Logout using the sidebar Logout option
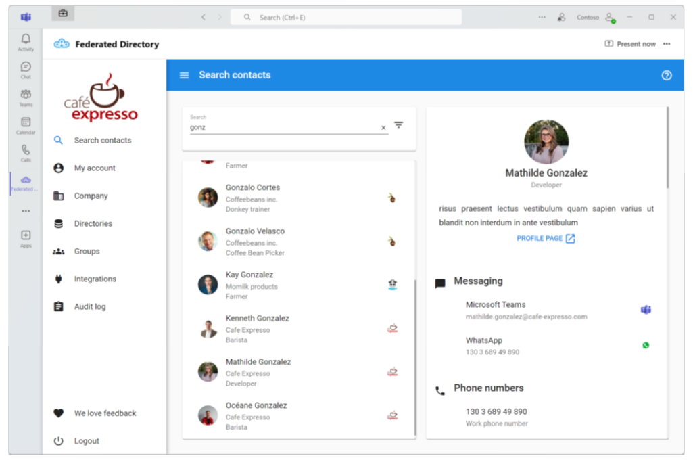 tap(87, 440)
